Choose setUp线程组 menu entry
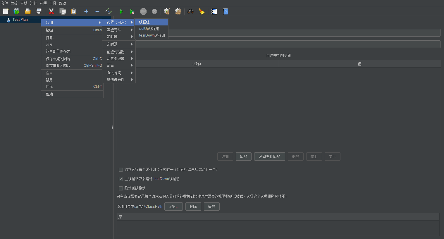 [x=152, y=29]
